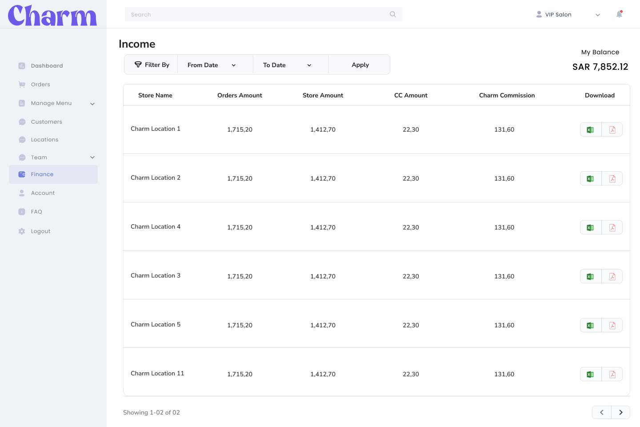640x427 pixels.
Task: Expand the Team submenu chevron
Action: 92,157
